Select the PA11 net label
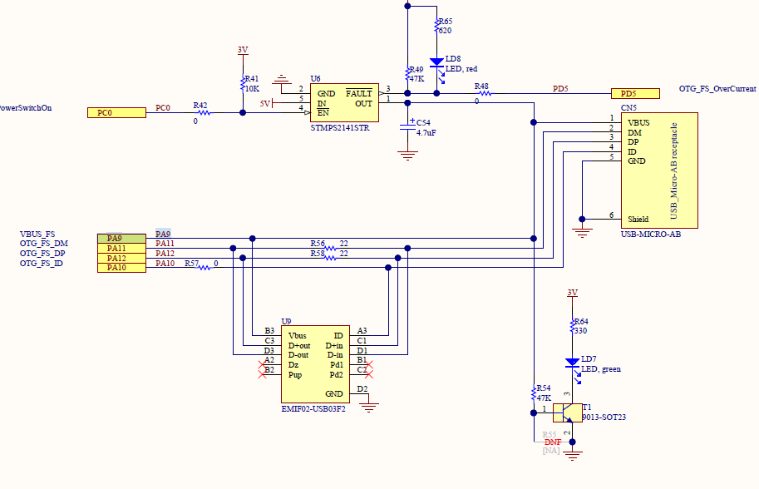This screenshot has width=759, height=489. 165,243
